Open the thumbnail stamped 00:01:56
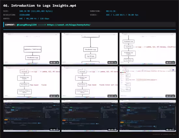The image size is (179, 138). pos(89,48)
